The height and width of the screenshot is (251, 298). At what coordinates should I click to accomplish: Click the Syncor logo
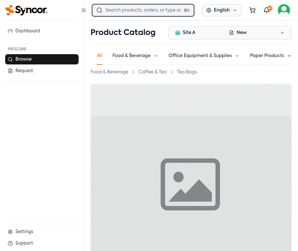coord(26,10)
